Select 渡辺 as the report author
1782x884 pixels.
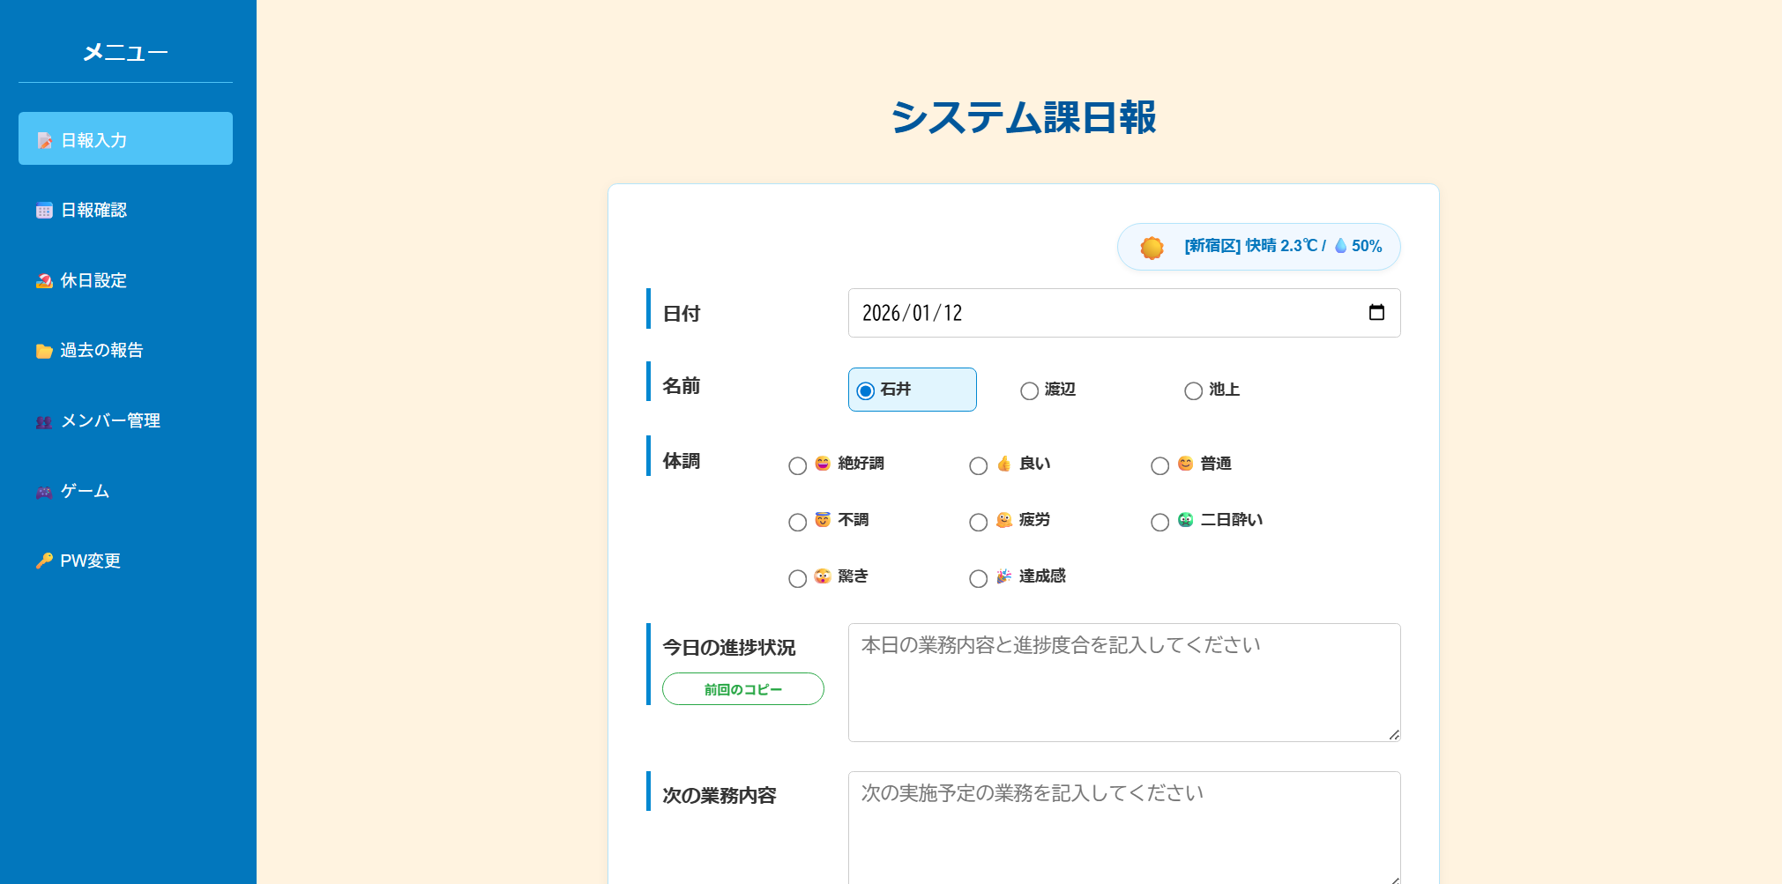(1029, 390)
